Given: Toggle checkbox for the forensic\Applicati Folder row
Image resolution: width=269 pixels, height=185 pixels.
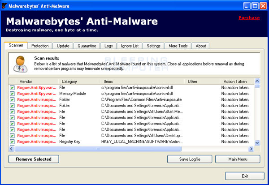Looking at the screenshot, I should pos(12,106).
